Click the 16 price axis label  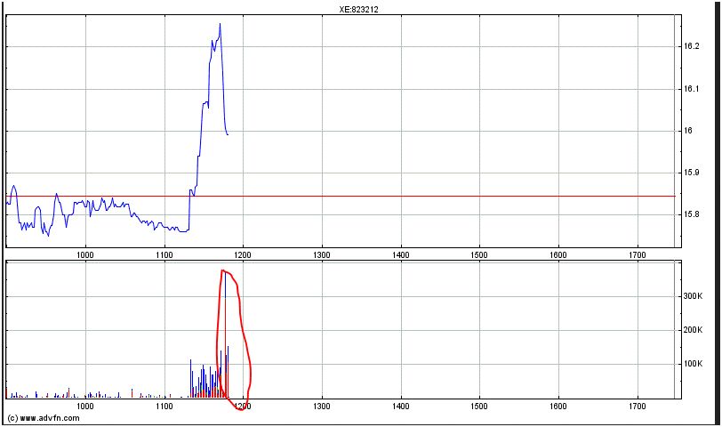pyautogui.click(x=688, y=131)
